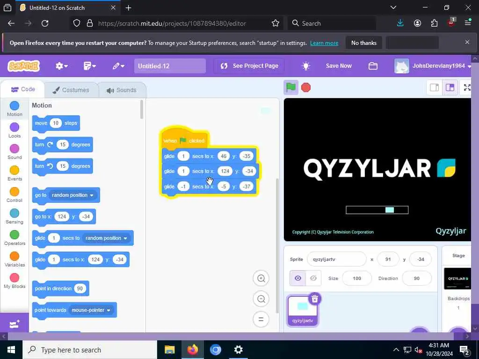The height and width of the screenshot is (359, 479).
Task: Open random position dropdown in go to block
Action: tap(73, 195)
